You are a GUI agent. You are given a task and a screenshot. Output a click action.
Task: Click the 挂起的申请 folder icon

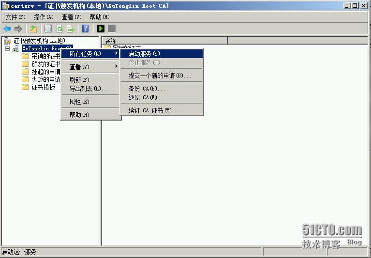pyautogui.click(x=25, y=72)
